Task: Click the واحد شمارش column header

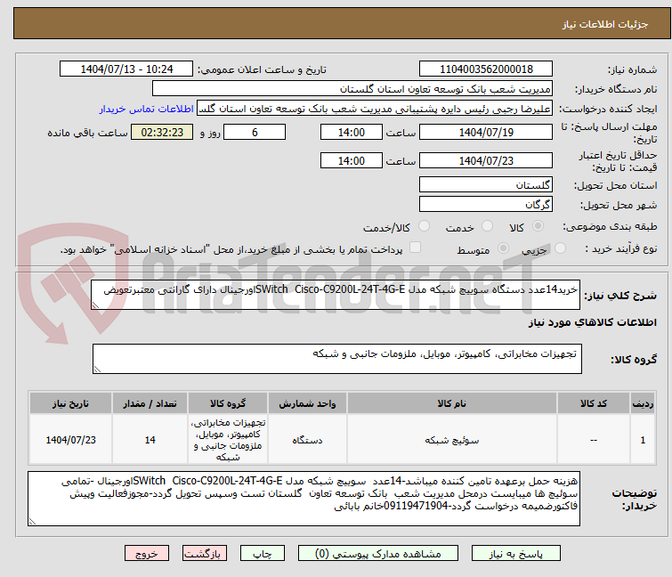Action: pyautogui.click(x=307, y=403)
